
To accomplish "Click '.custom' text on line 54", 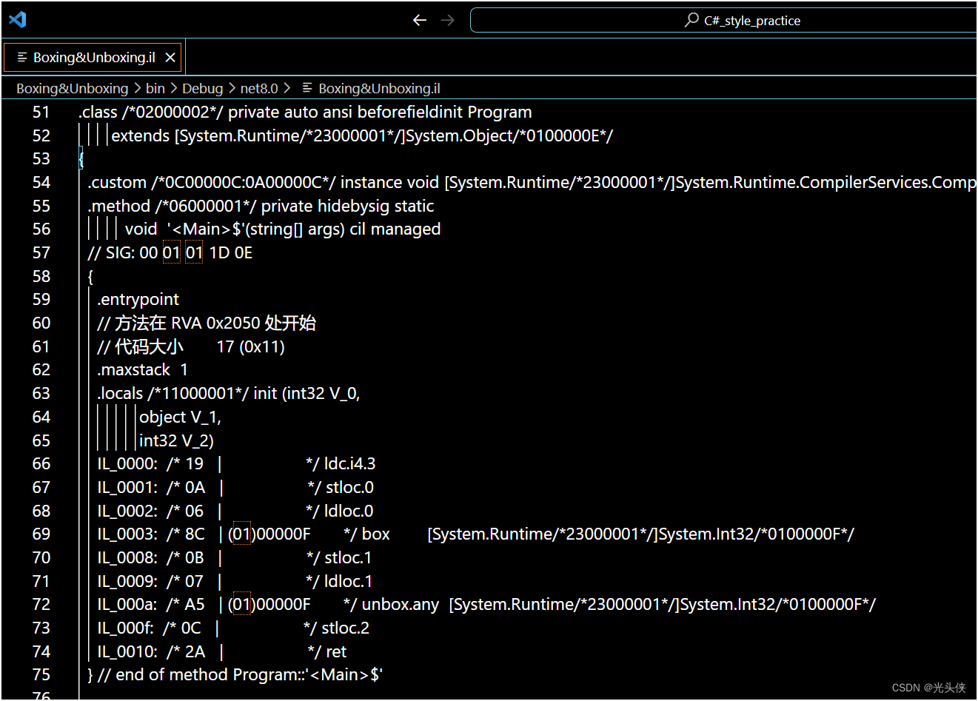I will click(117, 182).
